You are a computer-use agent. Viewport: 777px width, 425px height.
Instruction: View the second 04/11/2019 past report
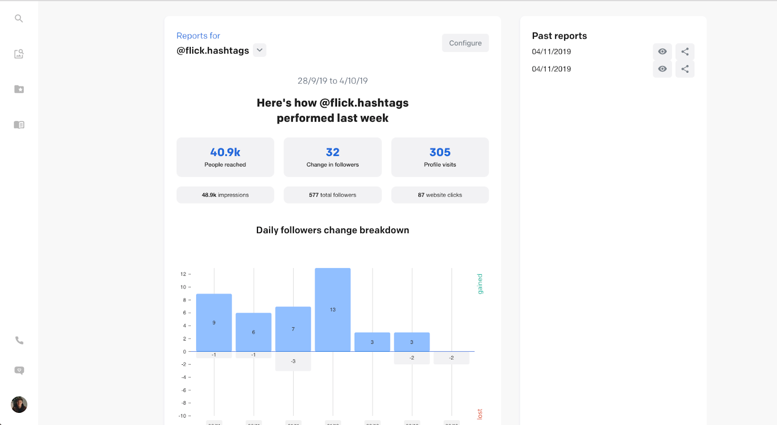[662, 69]
